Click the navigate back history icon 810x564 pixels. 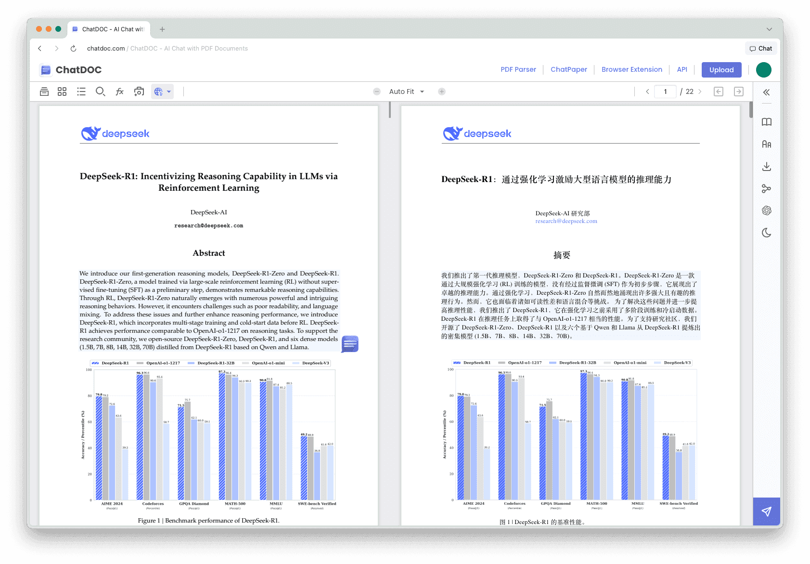[x=719, y=92]
